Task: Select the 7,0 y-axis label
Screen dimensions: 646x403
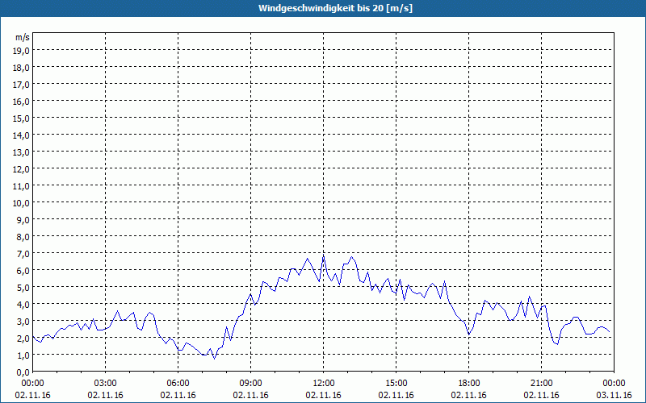Action: pyautogui.click(x=23, y=254)
